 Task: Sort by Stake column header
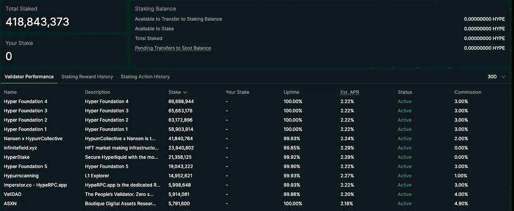[177, 92]
